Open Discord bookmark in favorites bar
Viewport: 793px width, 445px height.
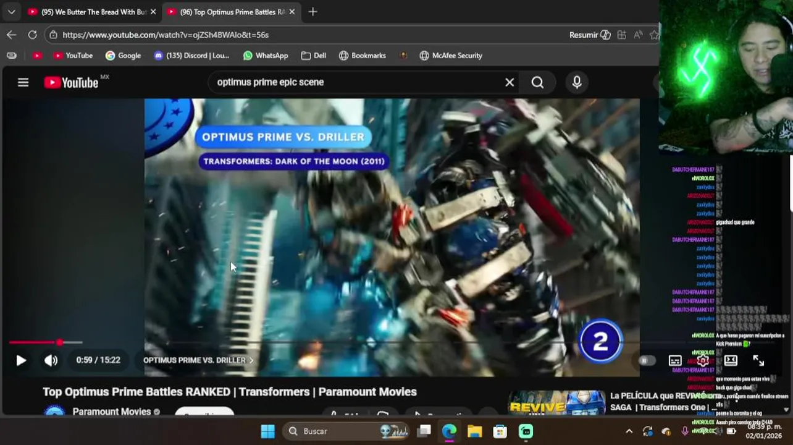click(191, 56)
